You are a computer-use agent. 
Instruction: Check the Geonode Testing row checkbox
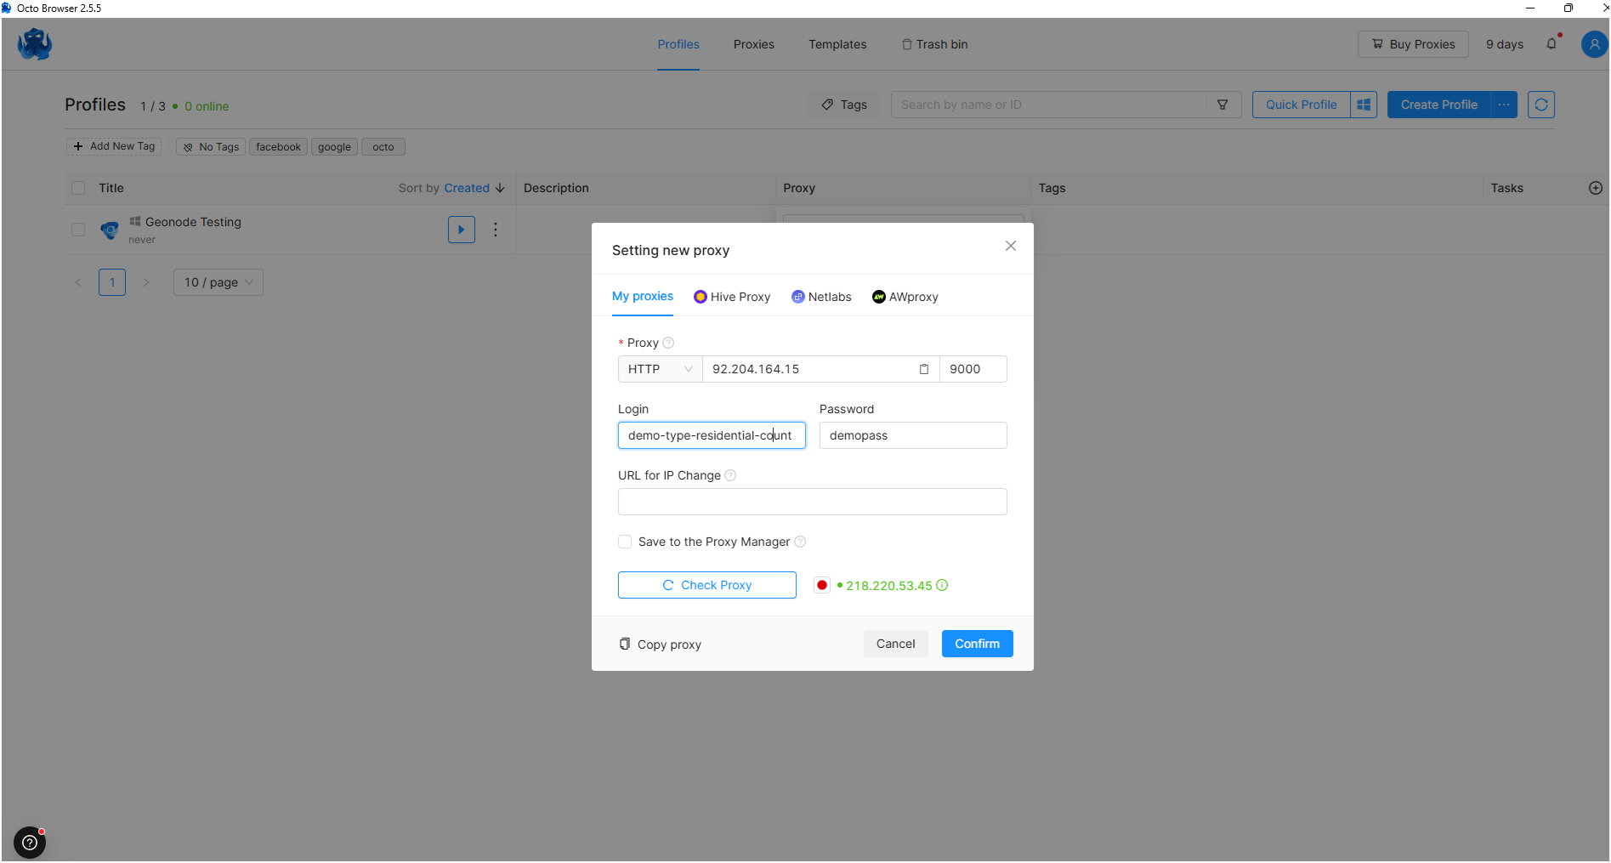click(78, 230)
